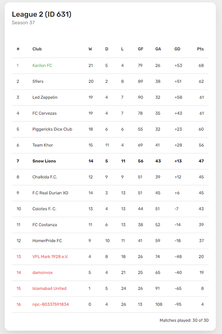The height and width of the screenshot is (334, 222).
Task: Select the Islamabad United club name
Action: coord(49,288)
